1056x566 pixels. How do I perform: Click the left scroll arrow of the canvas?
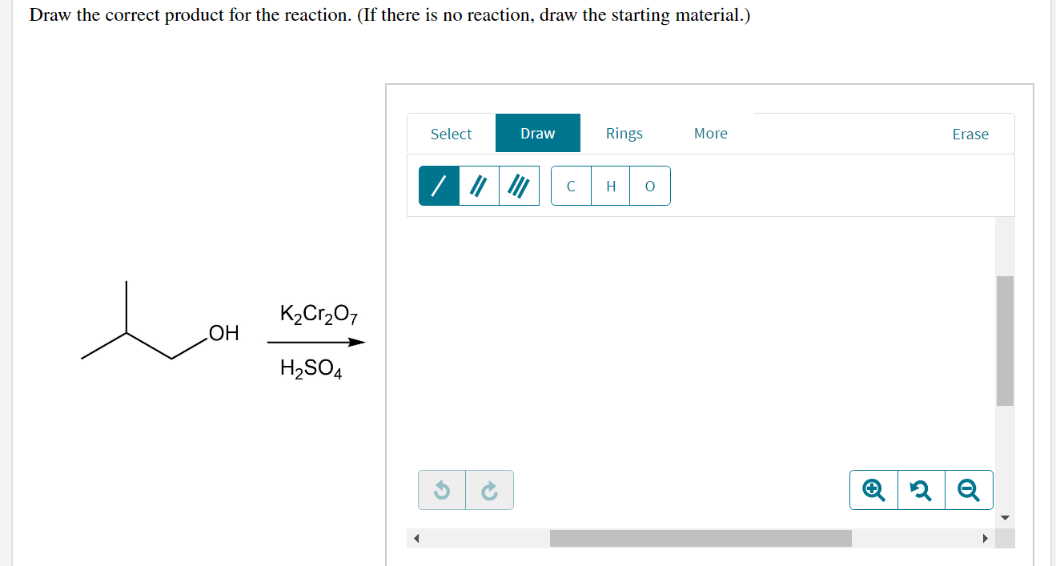pyautogui.click(x=416, y=538)
